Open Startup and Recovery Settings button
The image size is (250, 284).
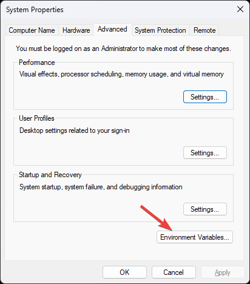(x=205, y=209)
